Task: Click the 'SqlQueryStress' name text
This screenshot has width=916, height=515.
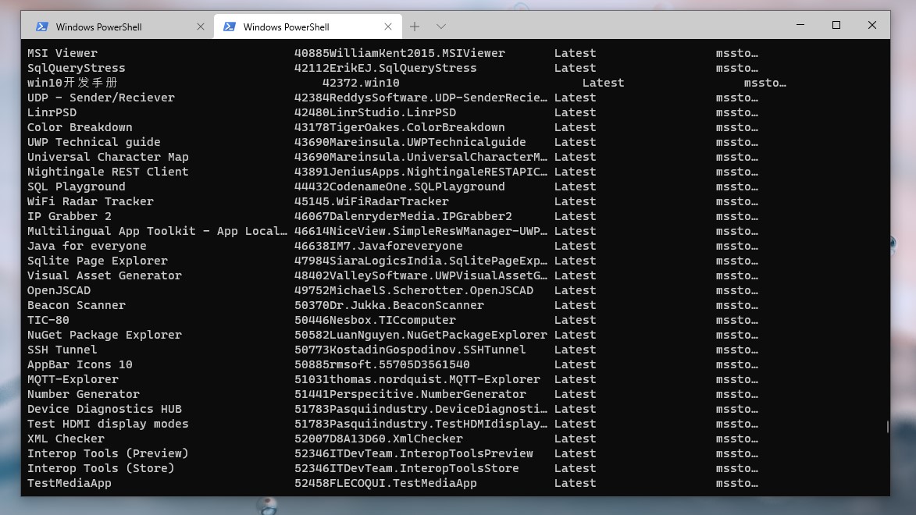Action: point(76,69)
